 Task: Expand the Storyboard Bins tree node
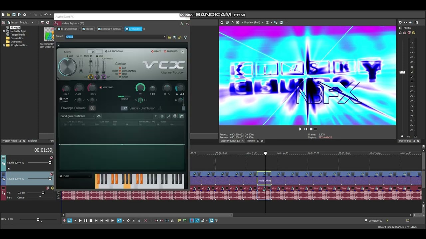point(4,45)
